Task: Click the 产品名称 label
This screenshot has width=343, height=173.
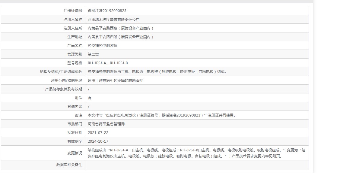Action: click(75, 46)
